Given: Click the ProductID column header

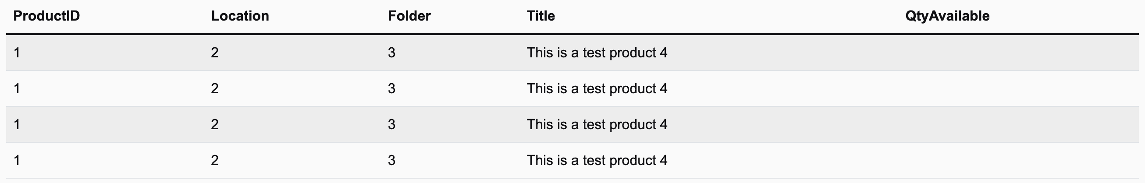Looking at the screenshot, I should coord(46,16).
